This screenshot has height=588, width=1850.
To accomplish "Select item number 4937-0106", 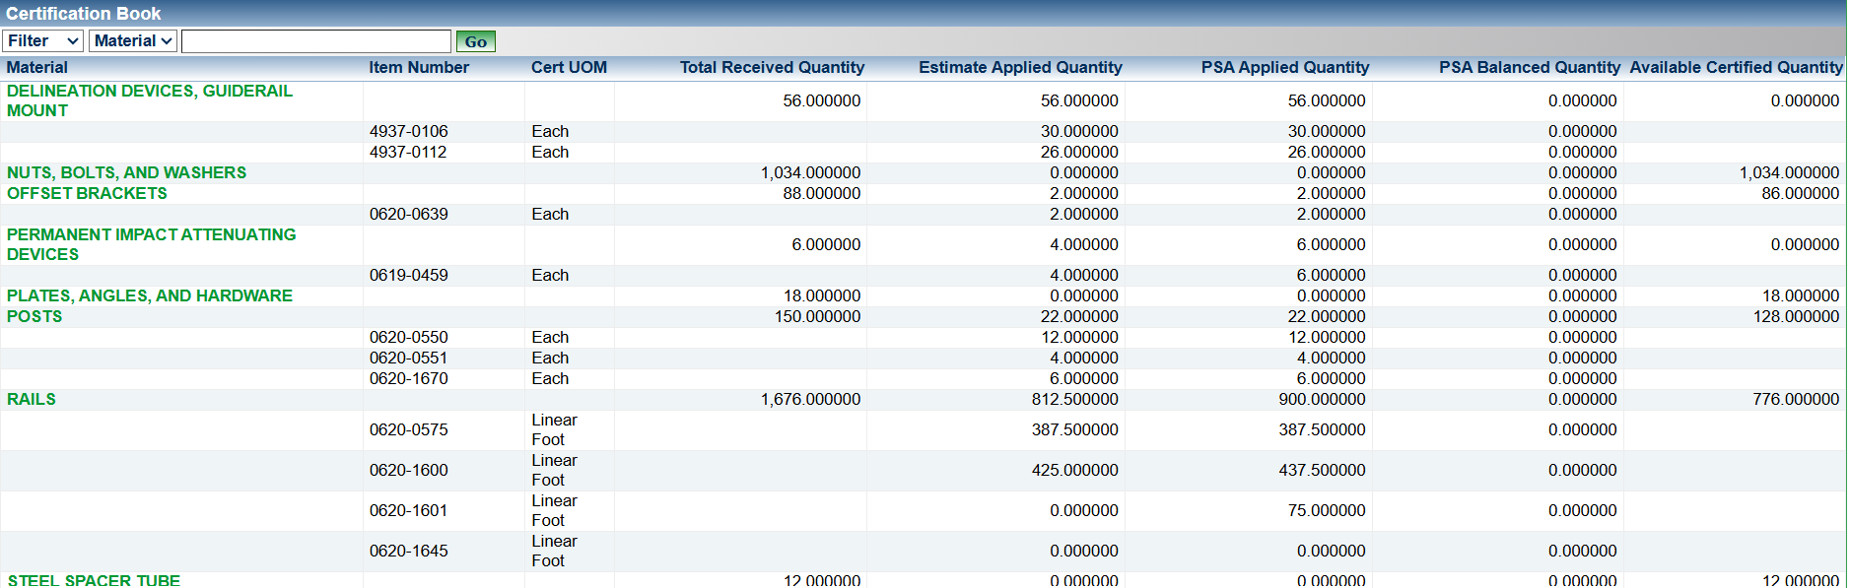I will [408, 131].
